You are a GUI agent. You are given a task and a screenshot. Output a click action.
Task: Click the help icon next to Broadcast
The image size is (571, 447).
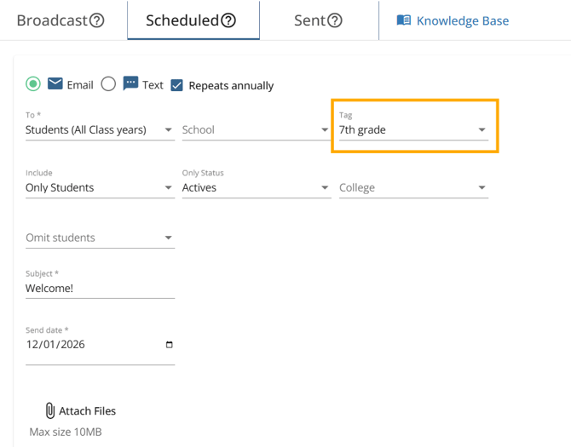[96, 20]
